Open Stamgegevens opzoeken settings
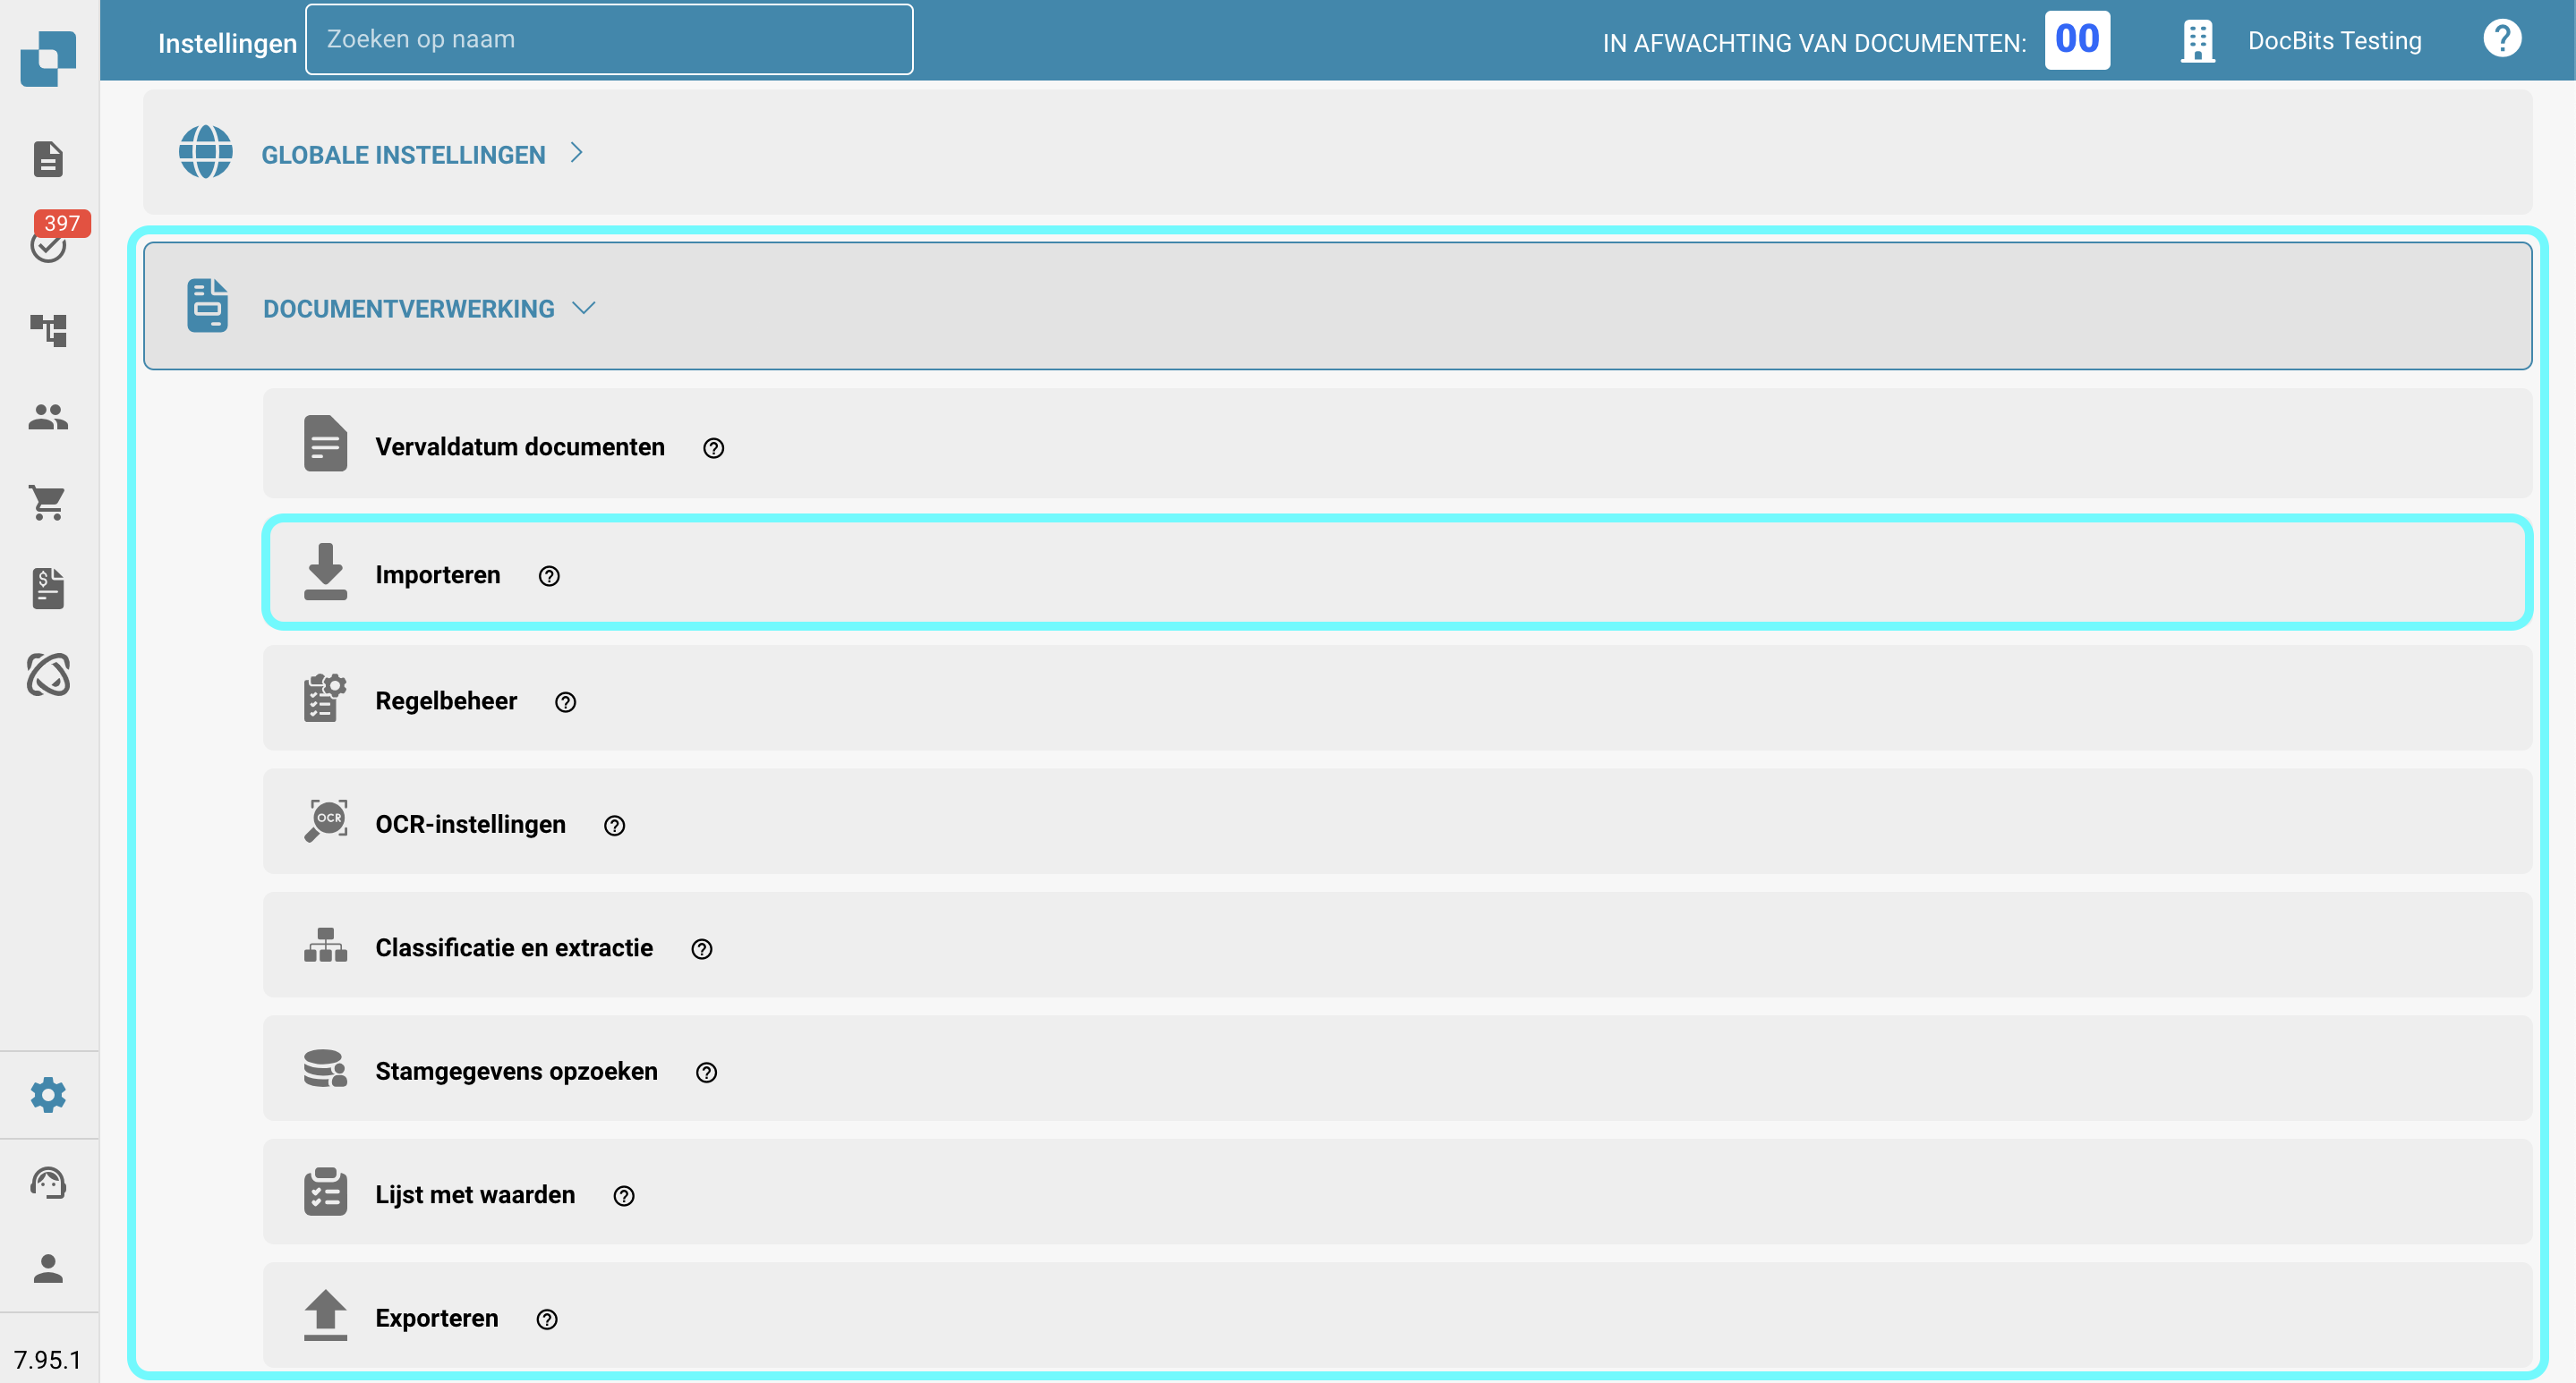 point(516,1071)
